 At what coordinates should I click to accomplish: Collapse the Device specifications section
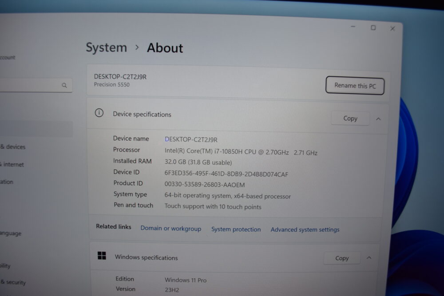pyautogui.click(x=378, y=119)
